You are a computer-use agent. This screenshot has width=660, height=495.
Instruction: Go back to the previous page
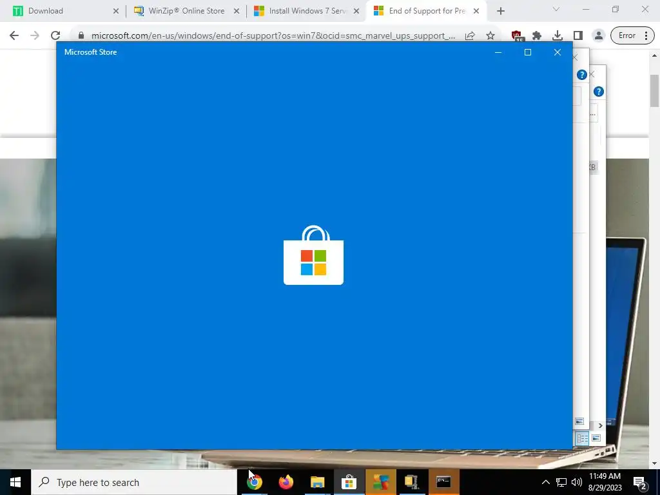tap(14, 35)
